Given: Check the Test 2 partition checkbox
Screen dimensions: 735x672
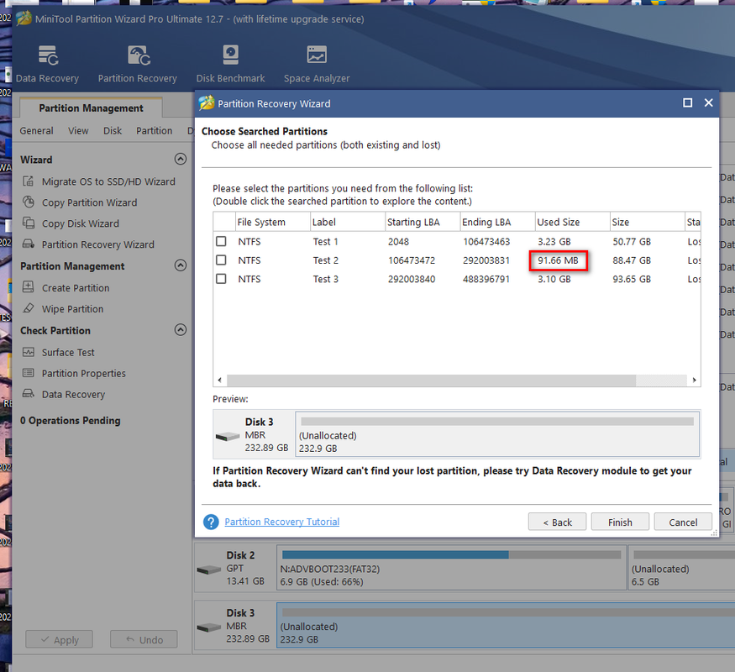Looking at the screenshot, I should pos(221,260).
